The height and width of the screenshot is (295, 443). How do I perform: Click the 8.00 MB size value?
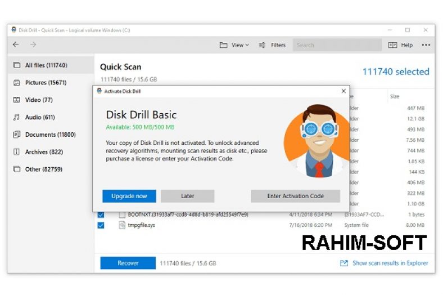click(x=415, y=225)
